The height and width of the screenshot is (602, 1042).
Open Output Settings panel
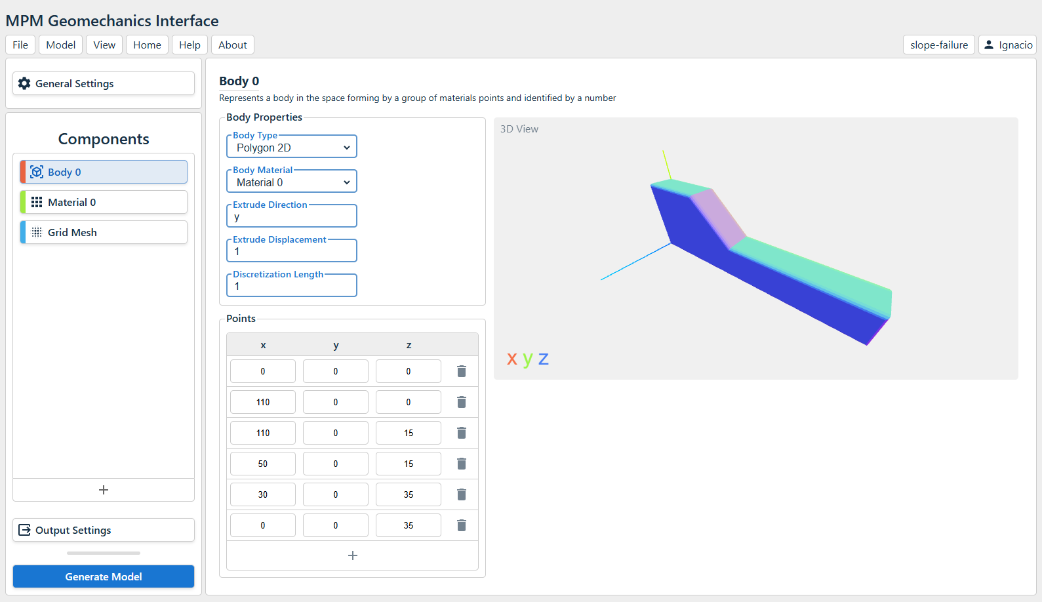click(x=104, y=530)
